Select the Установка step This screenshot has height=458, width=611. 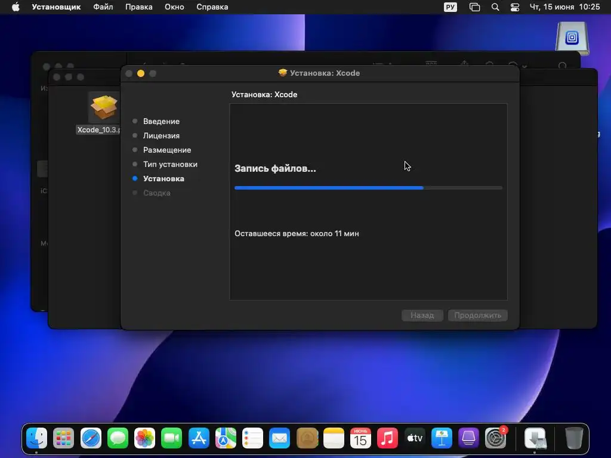tap(163, 179)
